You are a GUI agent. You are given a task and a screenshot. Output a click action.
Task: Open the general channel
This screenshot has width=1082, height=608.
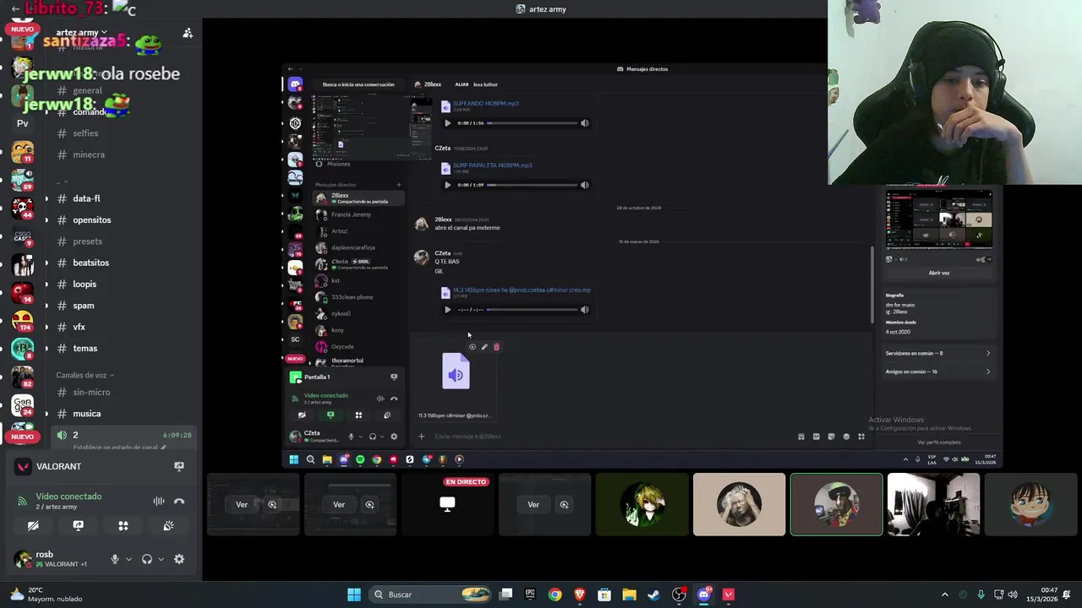pyautogui.click(x=87, y=90)
